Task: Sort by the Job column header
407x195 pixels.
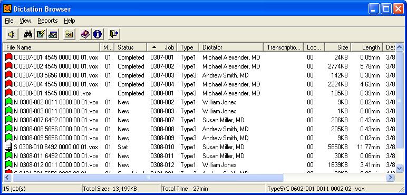Action: (x=162, y=47)
